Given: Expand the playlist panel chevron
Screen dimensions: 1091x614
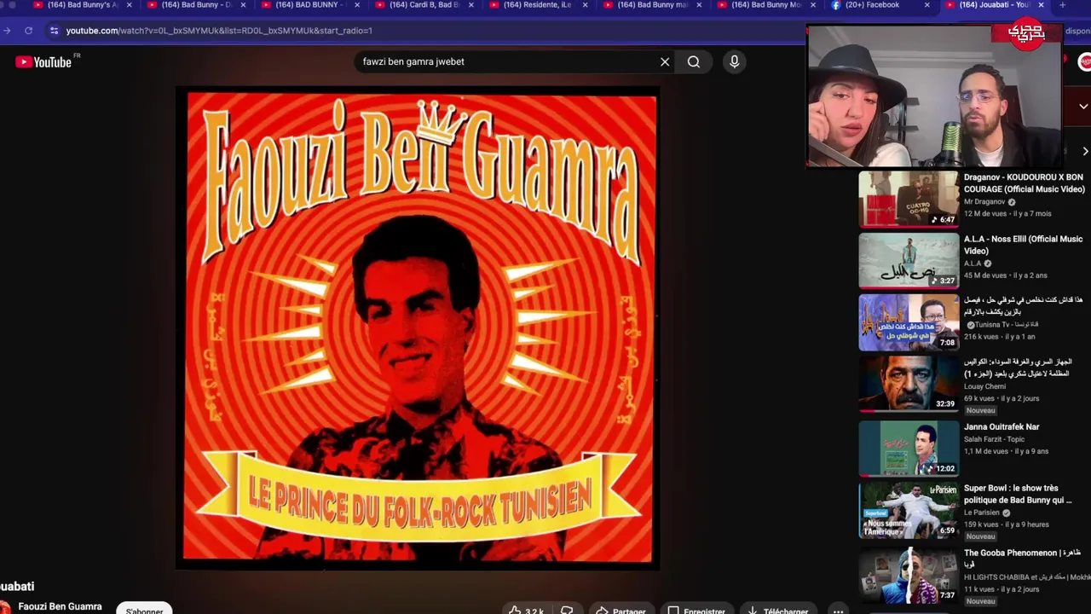Looking at the screenshot, I should pyautogui.click(x=1083, y=107).
